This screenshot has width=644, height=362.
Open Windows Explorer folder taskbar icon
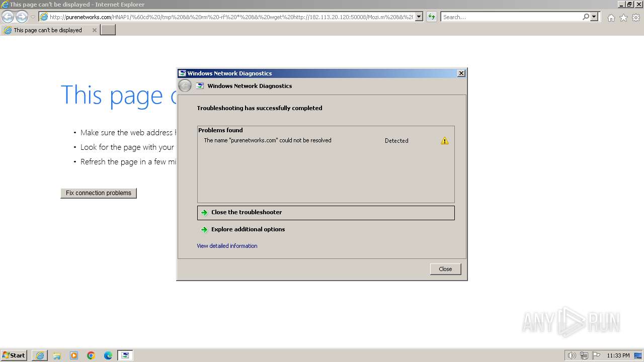click(57, 355)
